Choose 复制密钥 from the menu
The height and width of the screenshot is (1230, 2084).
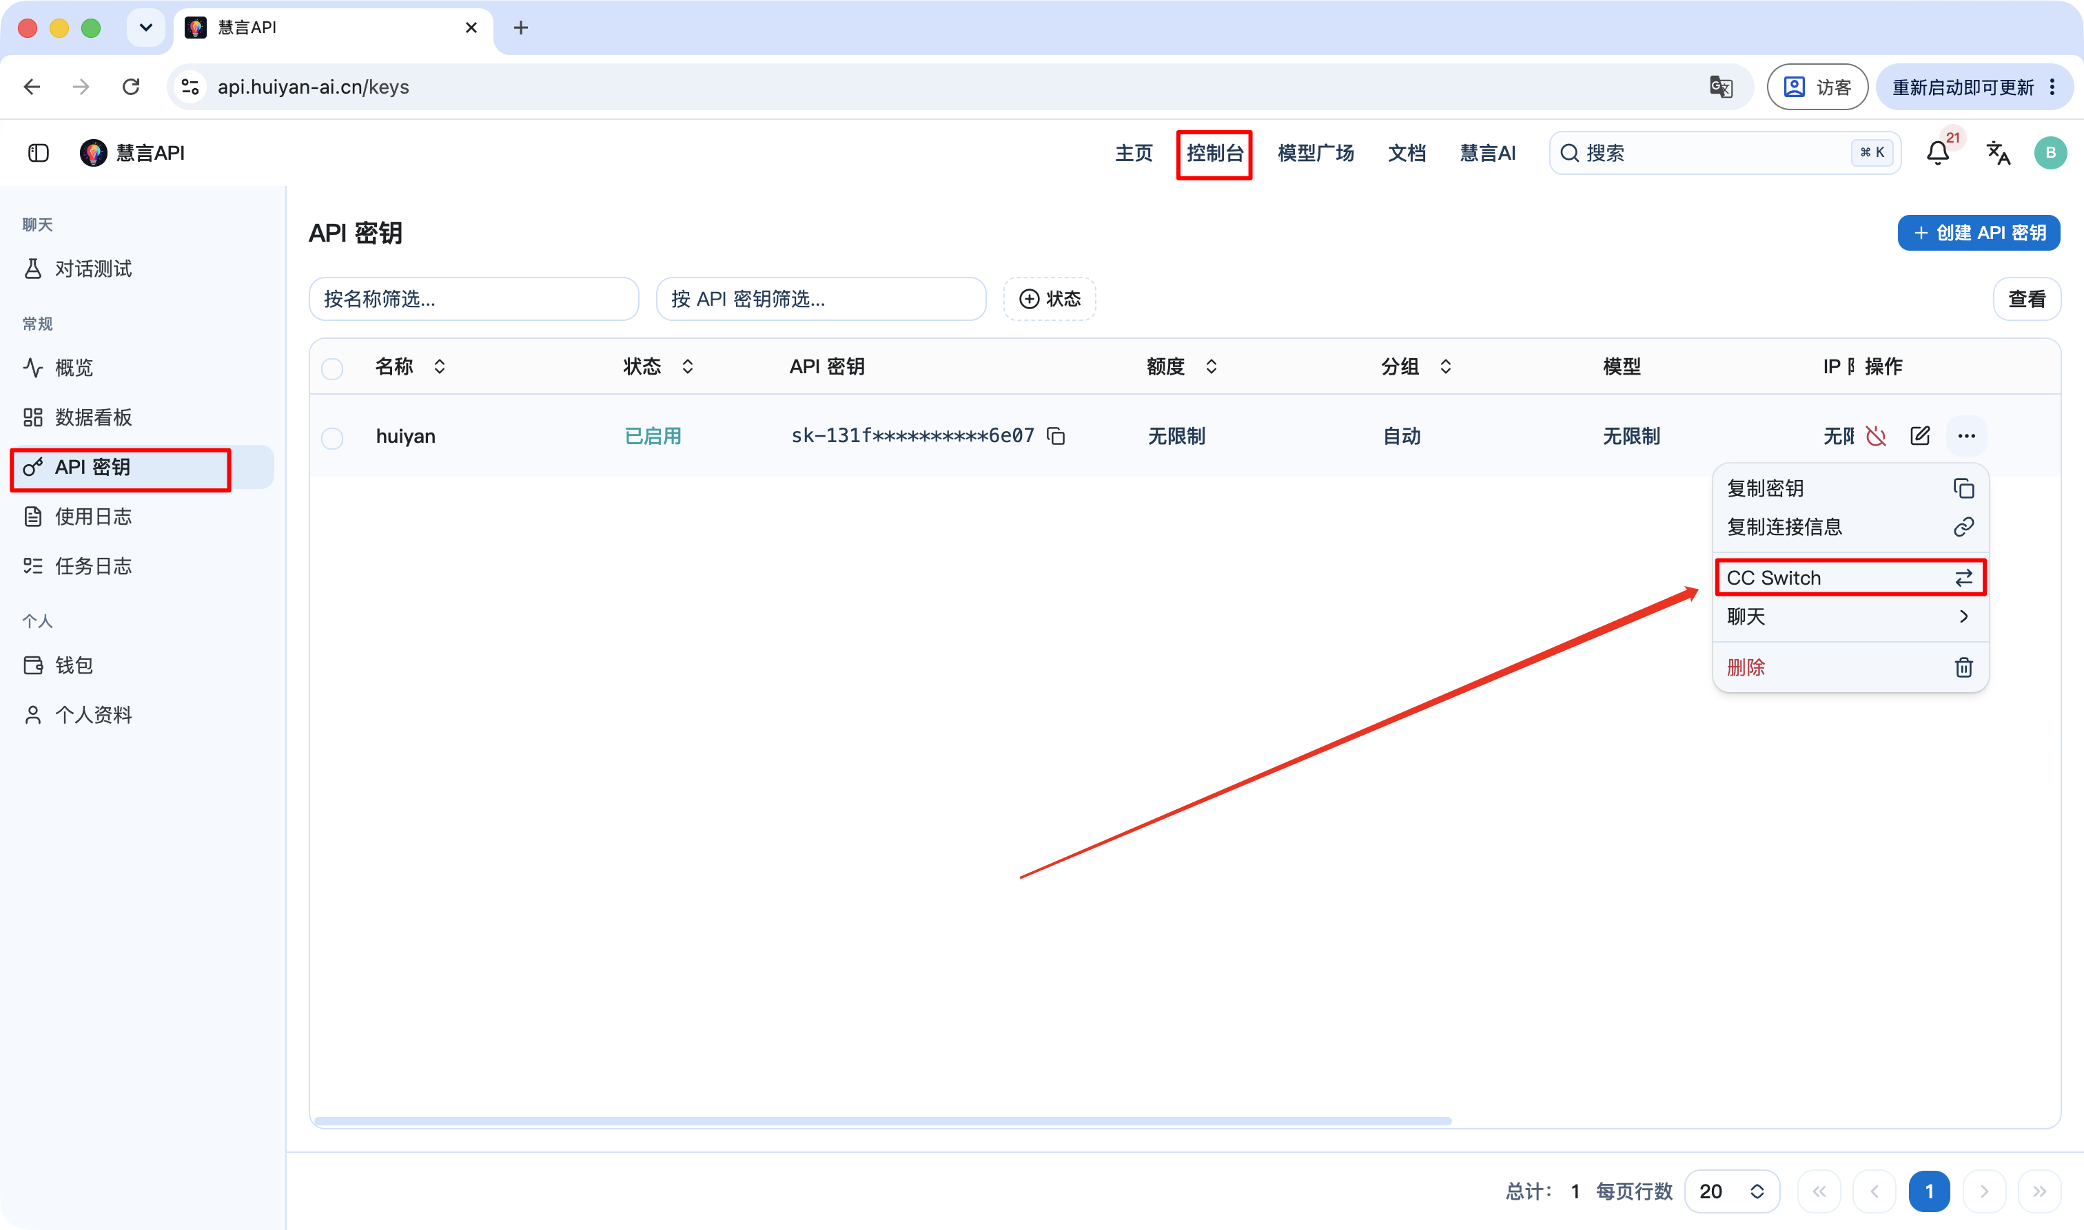1850,488
